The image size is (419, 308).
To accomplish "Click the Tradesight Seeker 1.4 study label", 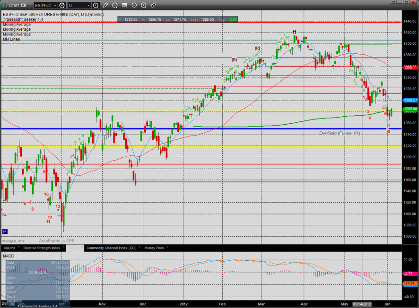I will pyautogui.click(x=23, y=19).
